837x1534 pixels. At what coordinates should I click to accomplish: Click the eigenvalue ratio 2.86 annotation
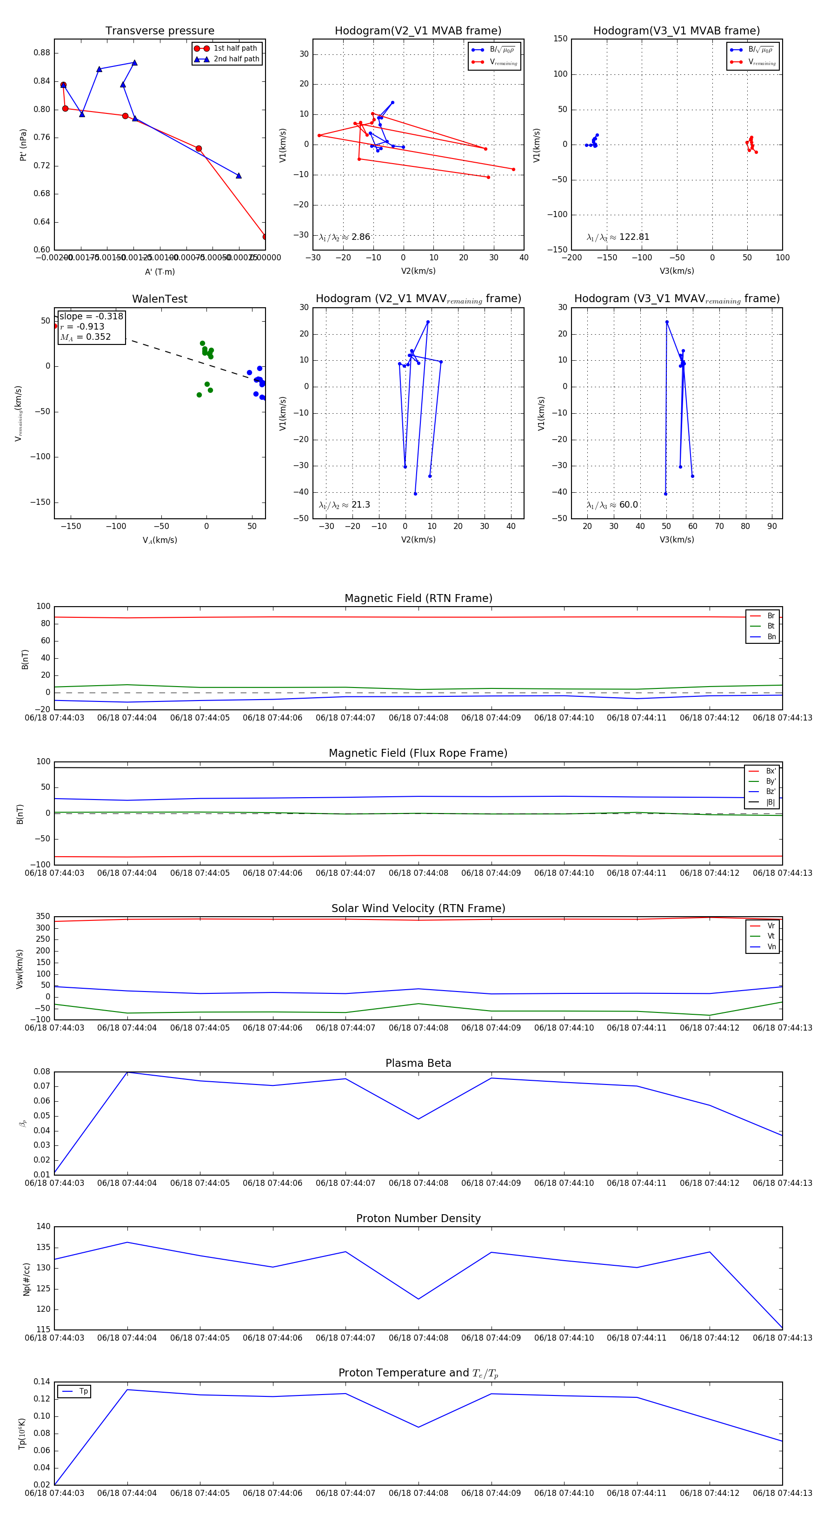344,237
